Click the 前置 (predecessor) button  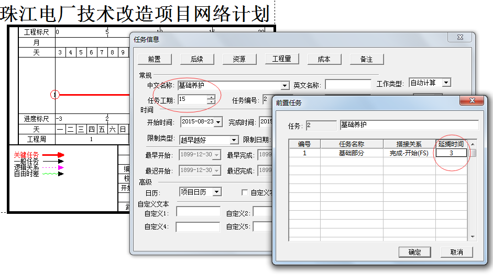click(154, 59)
